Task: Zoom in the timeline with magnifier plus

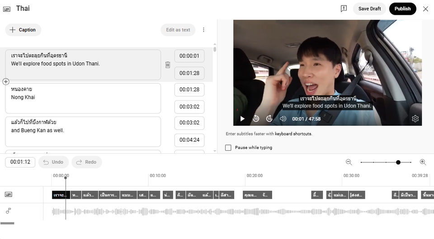Action: (423, 162)
